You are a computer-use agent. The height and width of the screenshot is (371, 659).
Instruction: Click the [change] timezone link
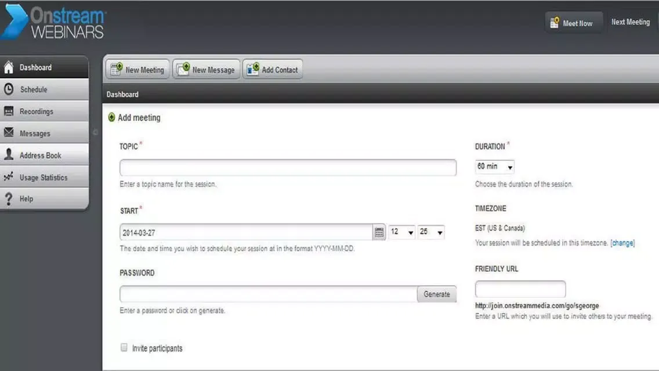[x=622, y=243]
